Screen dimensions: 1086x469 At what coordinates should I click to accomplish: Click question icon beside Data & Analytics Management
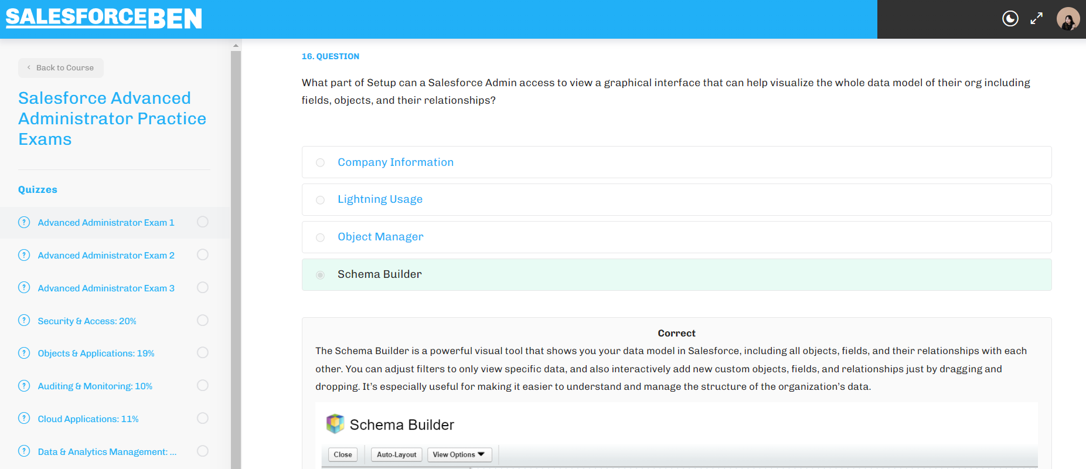24,451
